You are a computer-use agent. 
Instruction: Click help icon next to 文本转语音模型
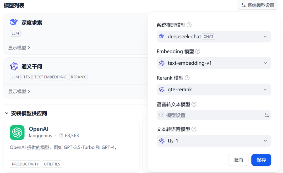(194, 129)
